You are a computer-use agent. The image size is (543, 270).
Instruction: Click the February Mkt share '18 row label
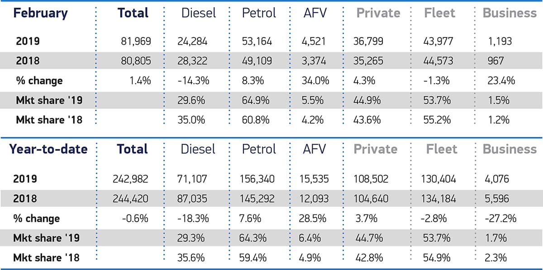tap(48, 120)
